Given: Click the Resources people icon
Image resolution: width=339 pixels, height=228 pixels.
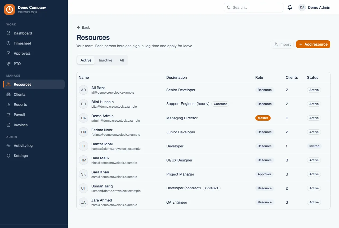Looking at the screenshot, I should pos(8,84).
